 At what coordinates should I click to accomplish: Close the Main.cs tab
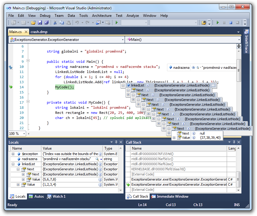pyautogui.click(x=26, y=32)
